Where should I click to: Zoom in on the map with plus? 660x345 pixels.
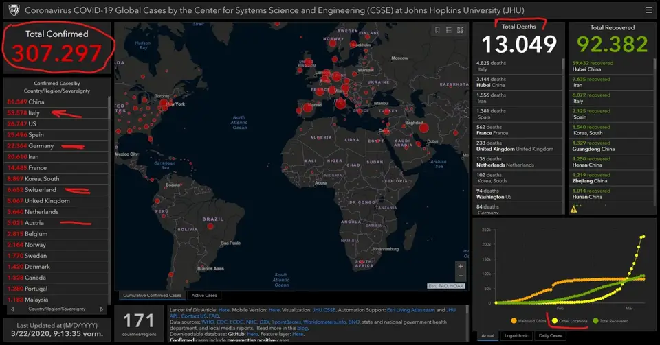click(x=461, y=266)
